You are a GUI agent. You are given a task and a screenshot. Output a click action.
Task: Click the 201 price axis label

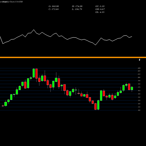(139, 77)
